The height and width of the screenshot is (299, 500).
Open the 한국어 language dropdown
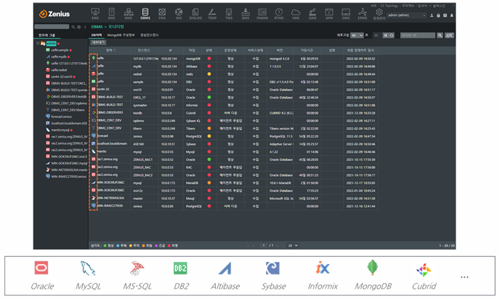click(425, 6)
